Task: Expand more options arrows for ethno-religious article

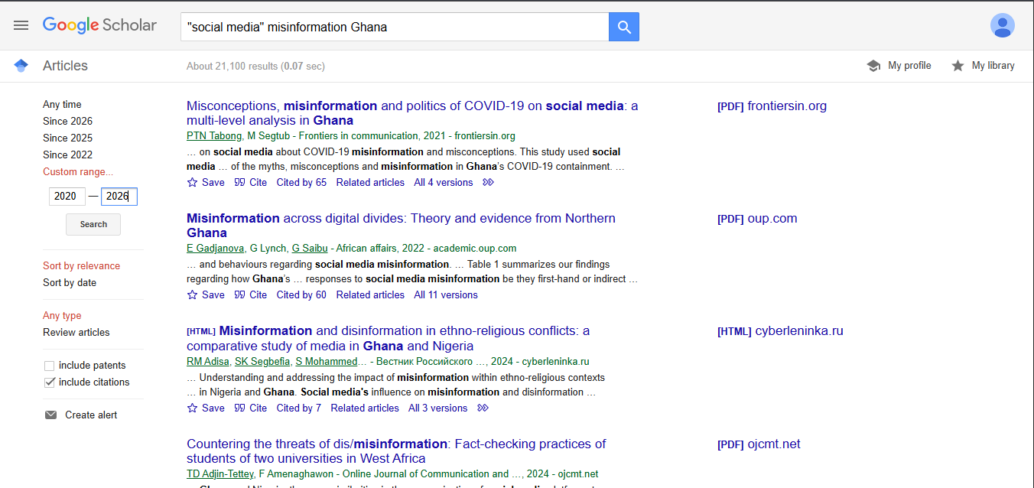Action: (x=483, y=408)
